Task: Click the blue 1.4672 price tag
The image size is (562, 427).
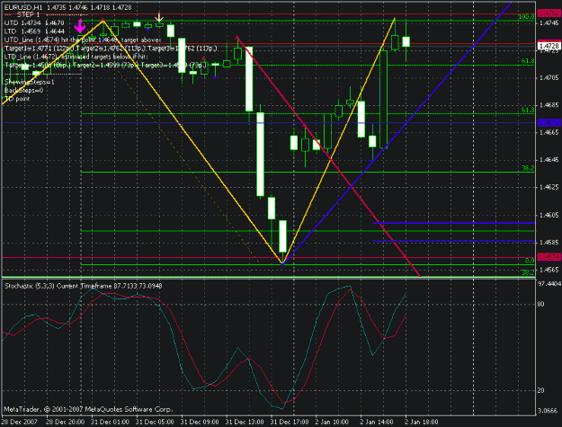Action: point(549,122)
